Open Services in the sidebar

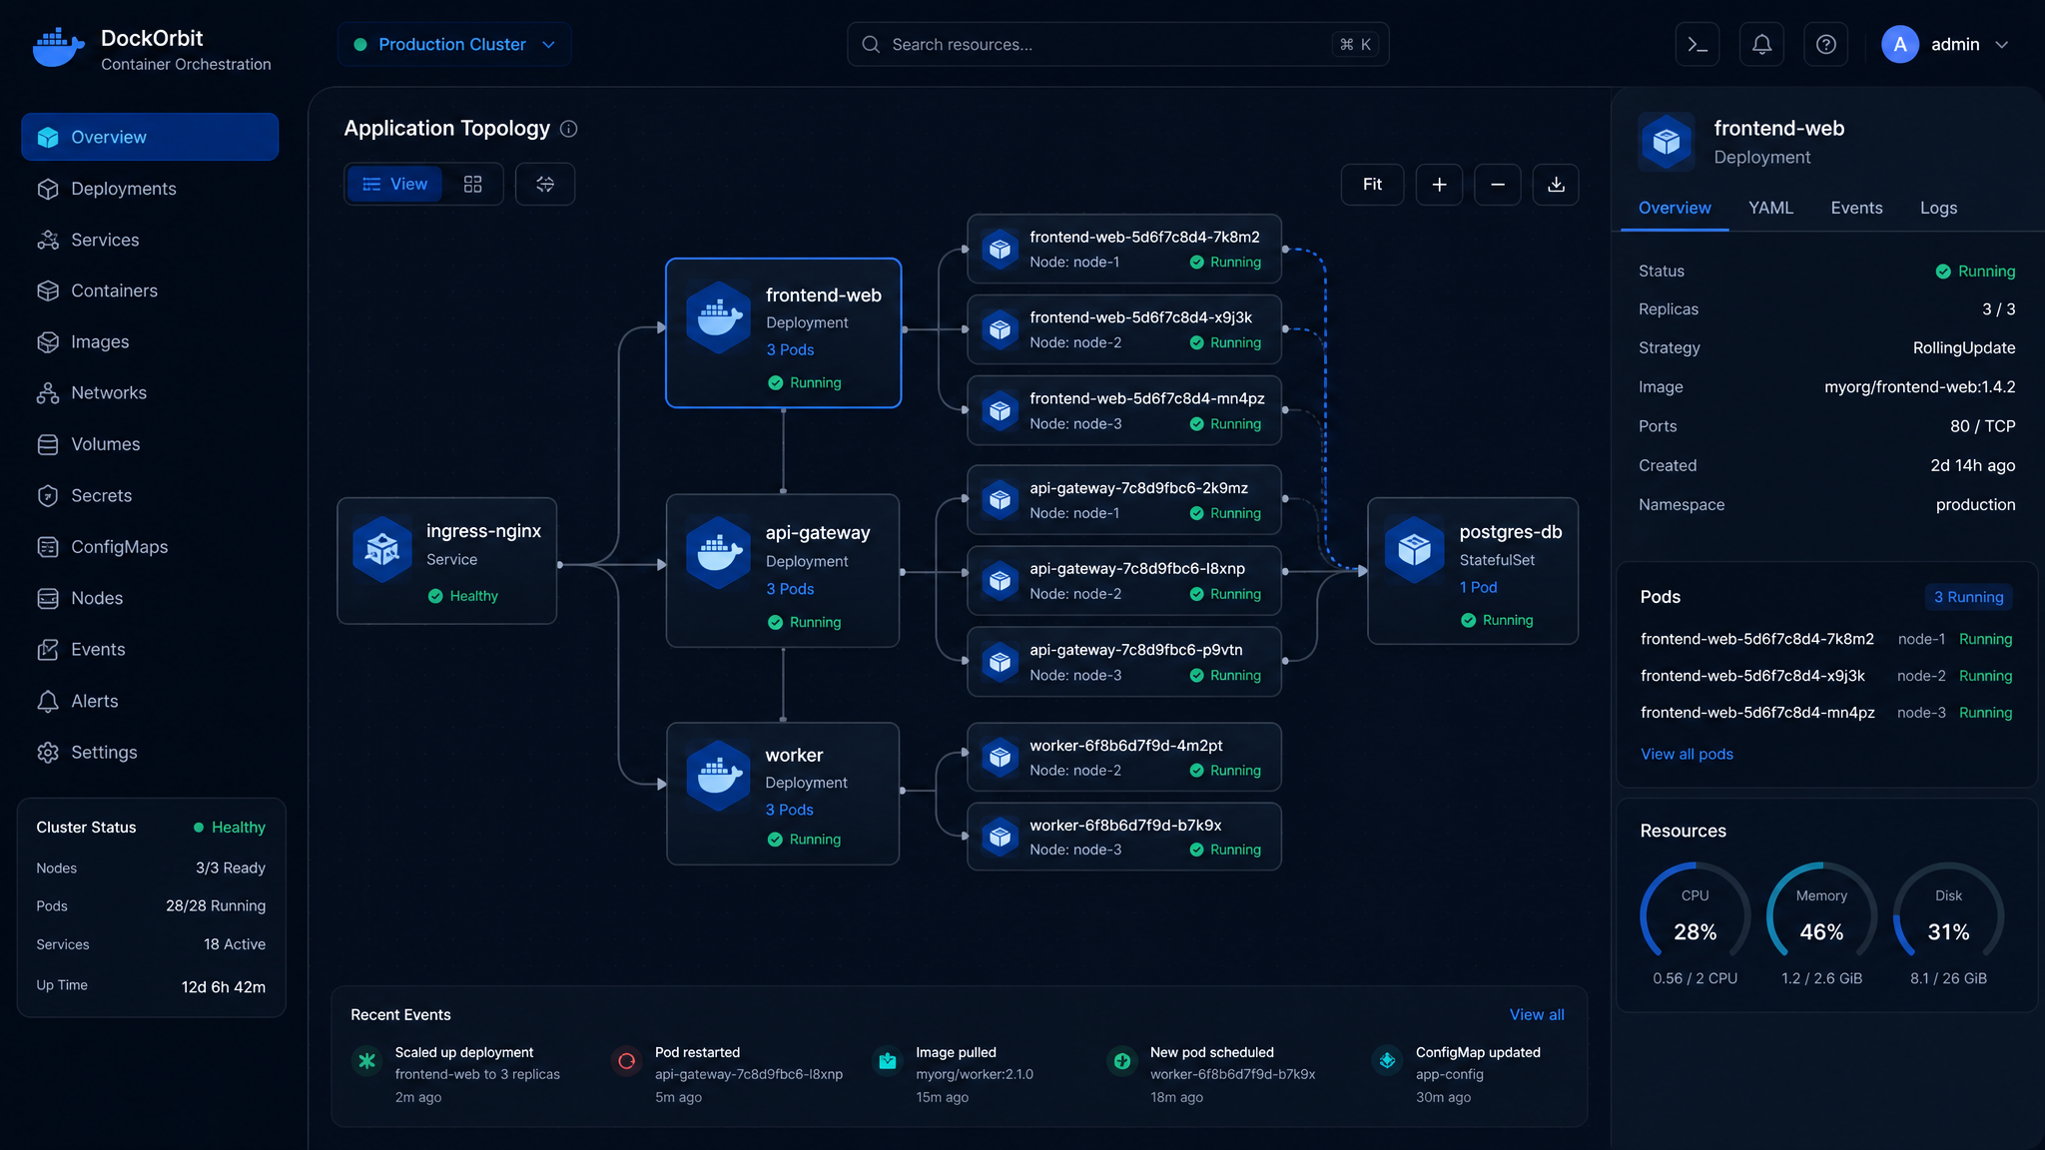click(150, 240)
